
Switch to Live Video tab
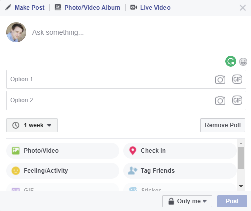[x=150, y=8]
